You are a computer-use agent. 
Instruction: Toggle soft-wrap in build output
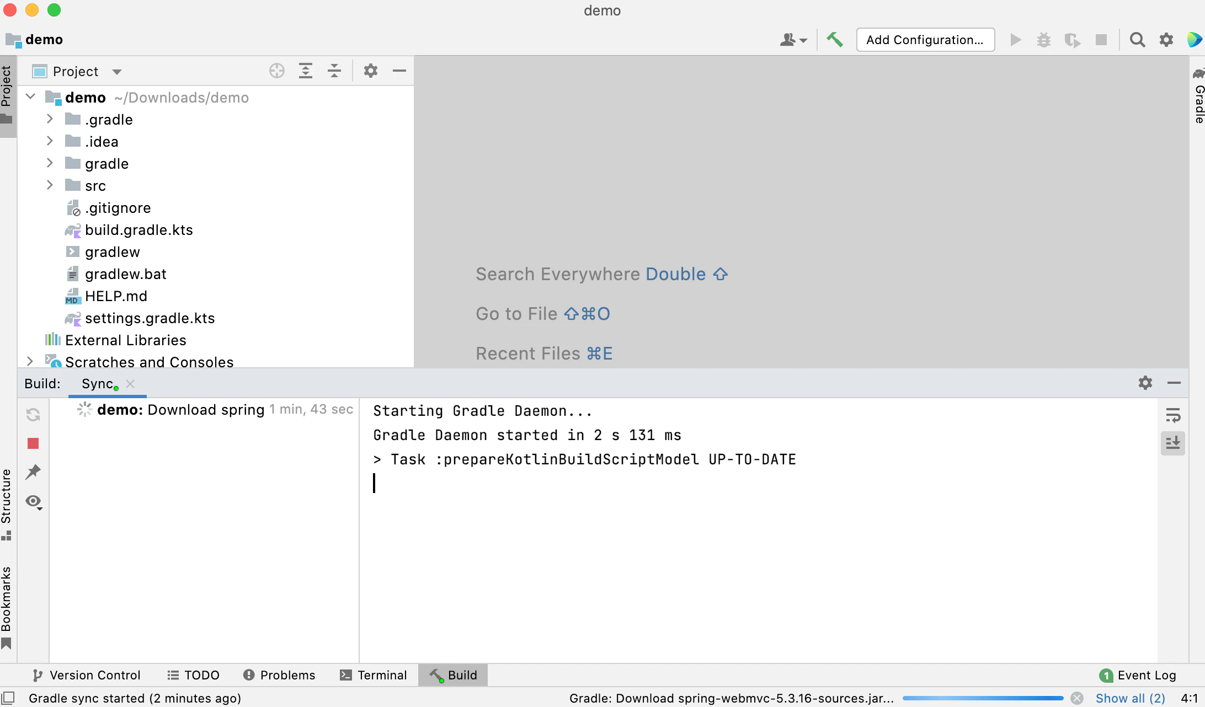coord(1173,415)
